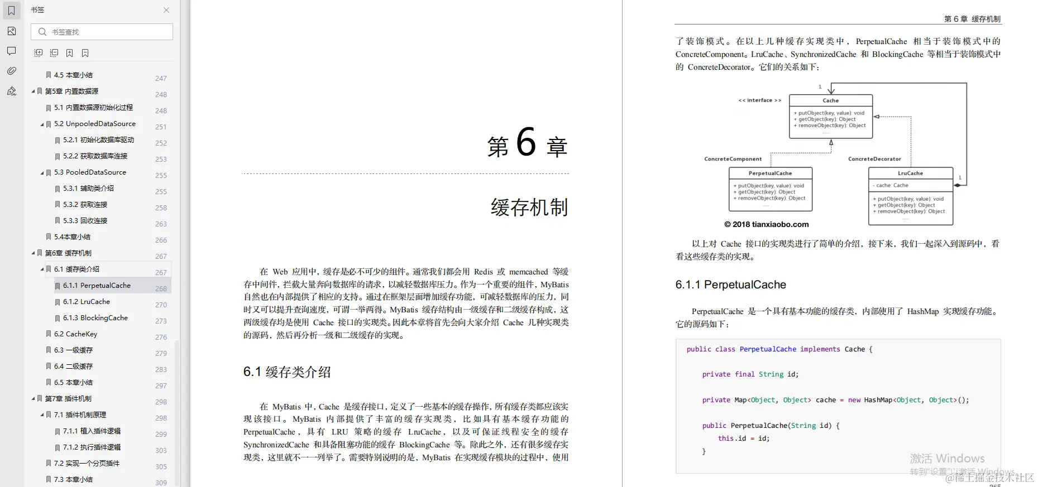Collapse the 5.3 PooledDataSource node
This screenshot has width=1038, height=487.
point(42,172)
